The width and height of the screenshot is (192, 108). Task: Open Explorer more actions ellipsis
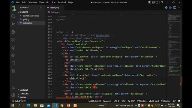click(41, 7)
